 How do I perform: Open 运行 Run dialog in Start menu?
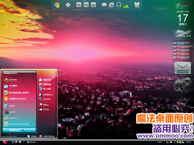(x=45, y=109)
